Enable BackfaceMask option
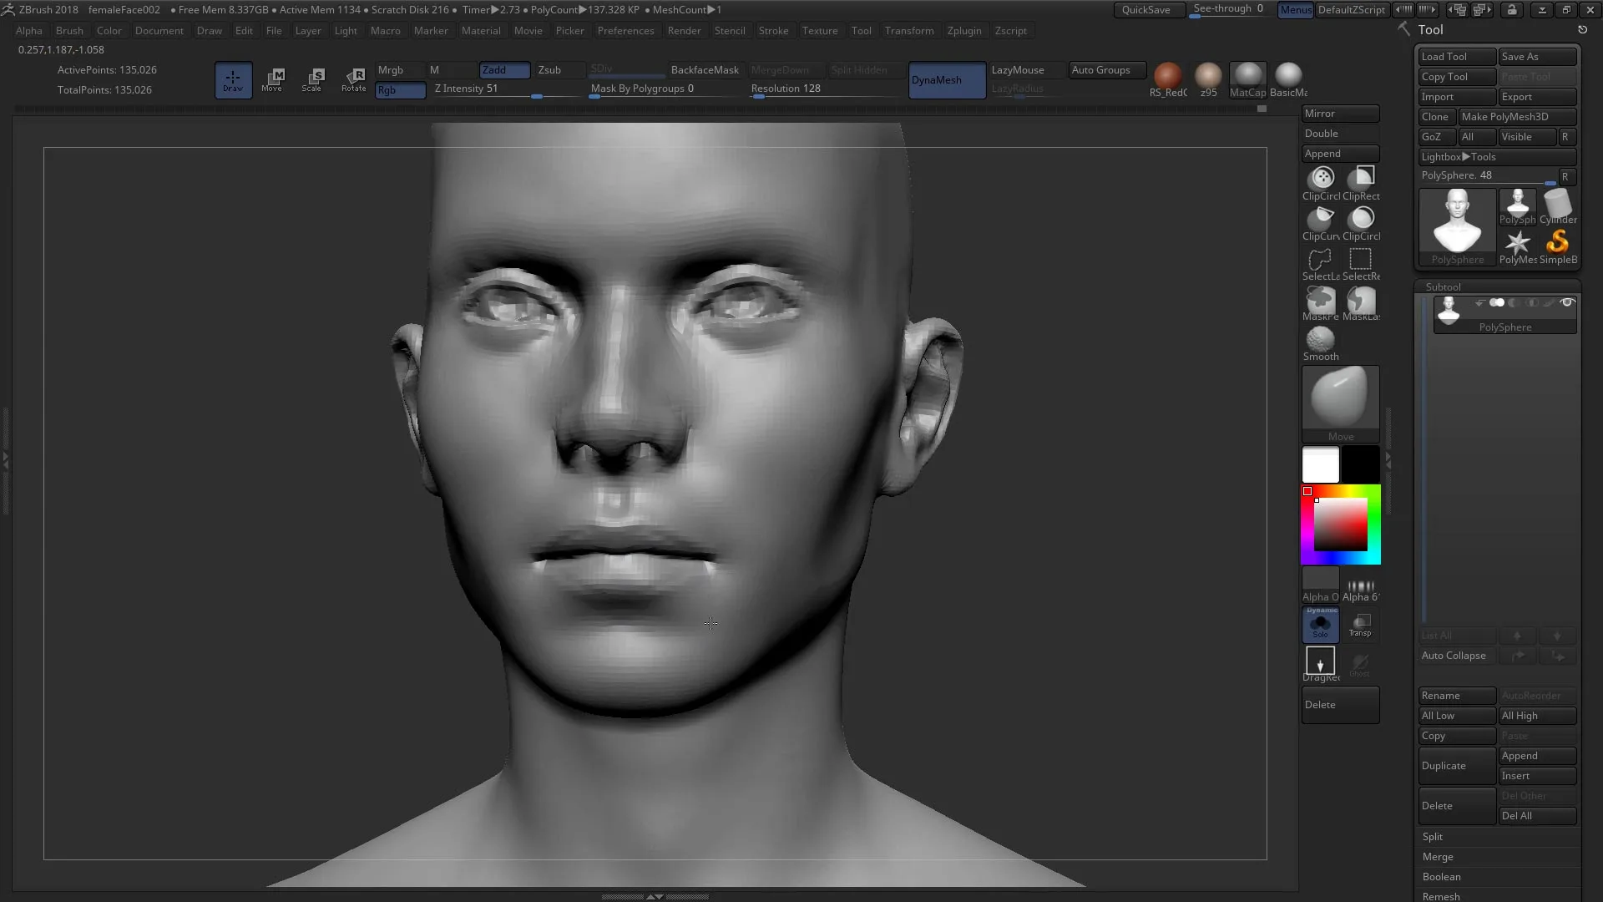The height and width of the screenshot is (902, 1603). pyautogui.click(x=705, y=70)
